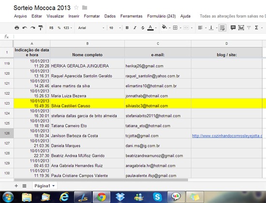Select the paint format roller icon
The height and width of the screenshot is (203, 266).
41,28
